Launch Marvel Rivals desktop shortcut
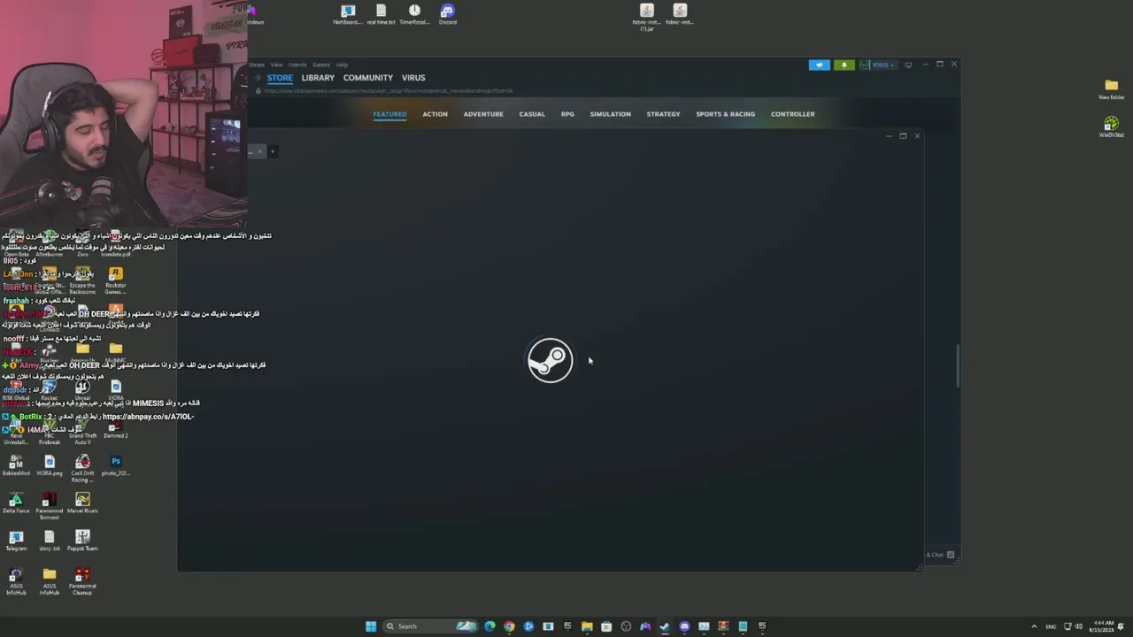 pyautogui.click(x=82, y=503)
